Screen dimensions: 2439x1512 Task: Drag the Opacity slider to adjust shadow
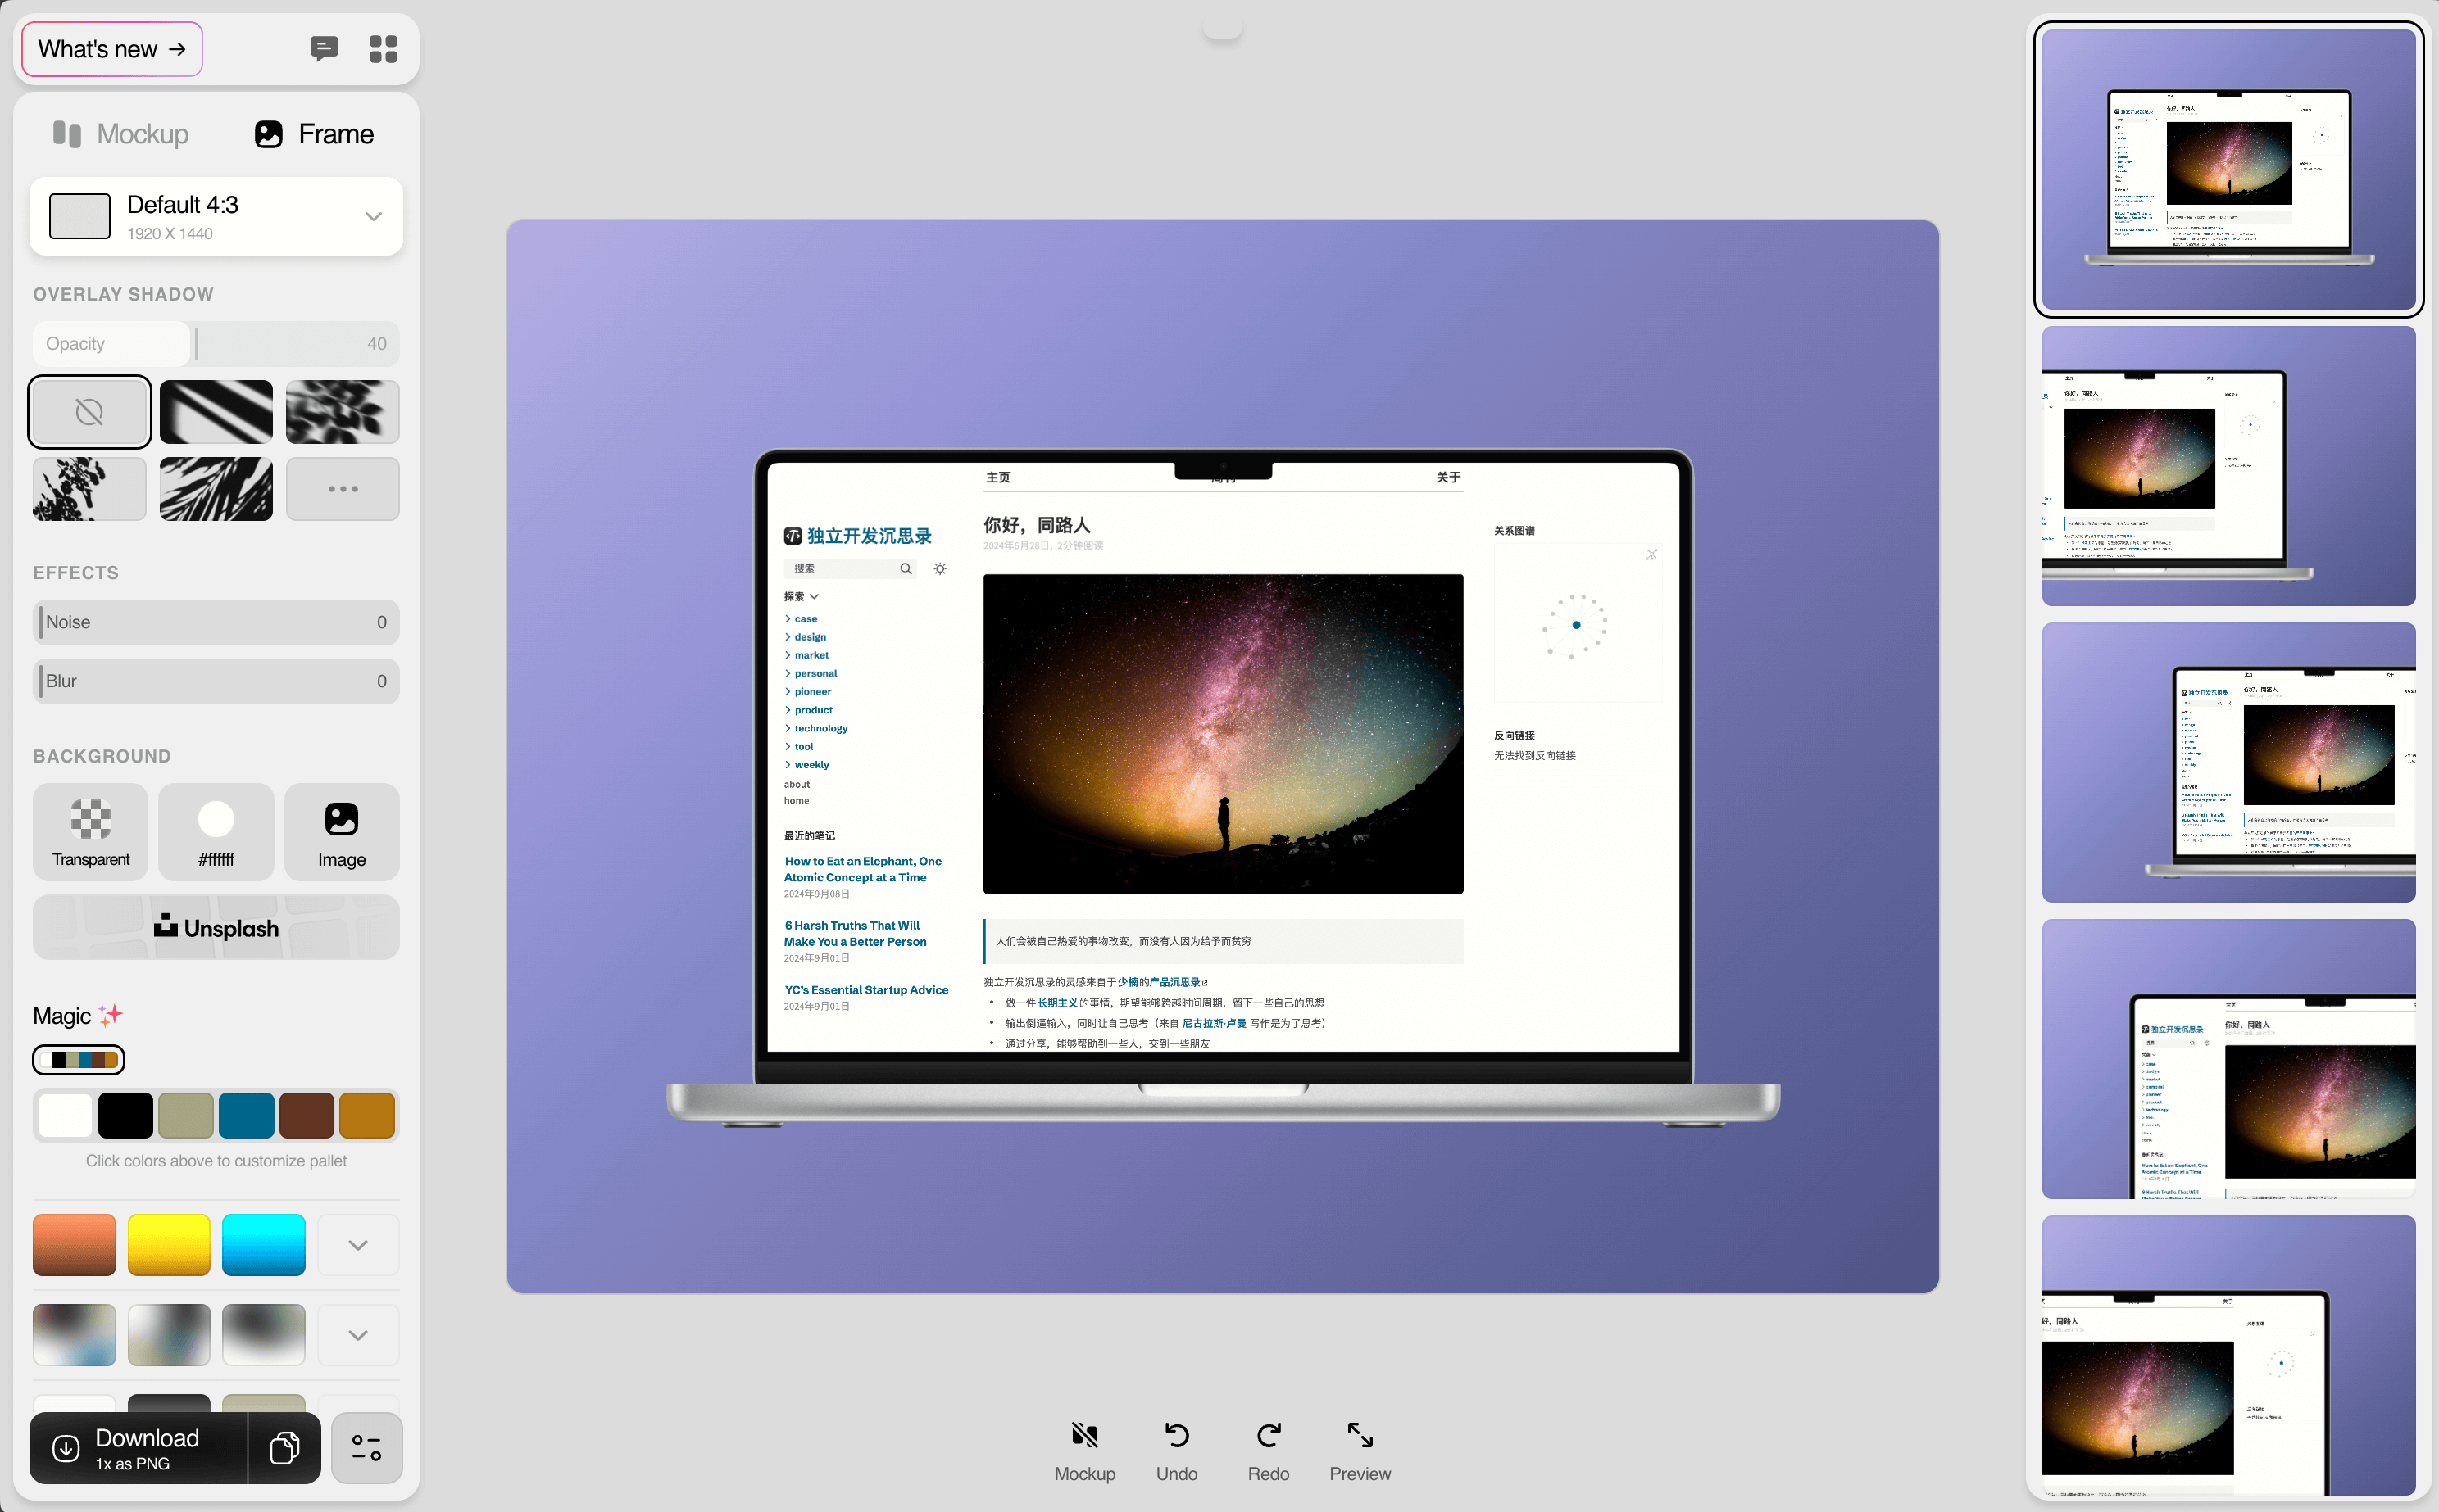pos(197,343)
